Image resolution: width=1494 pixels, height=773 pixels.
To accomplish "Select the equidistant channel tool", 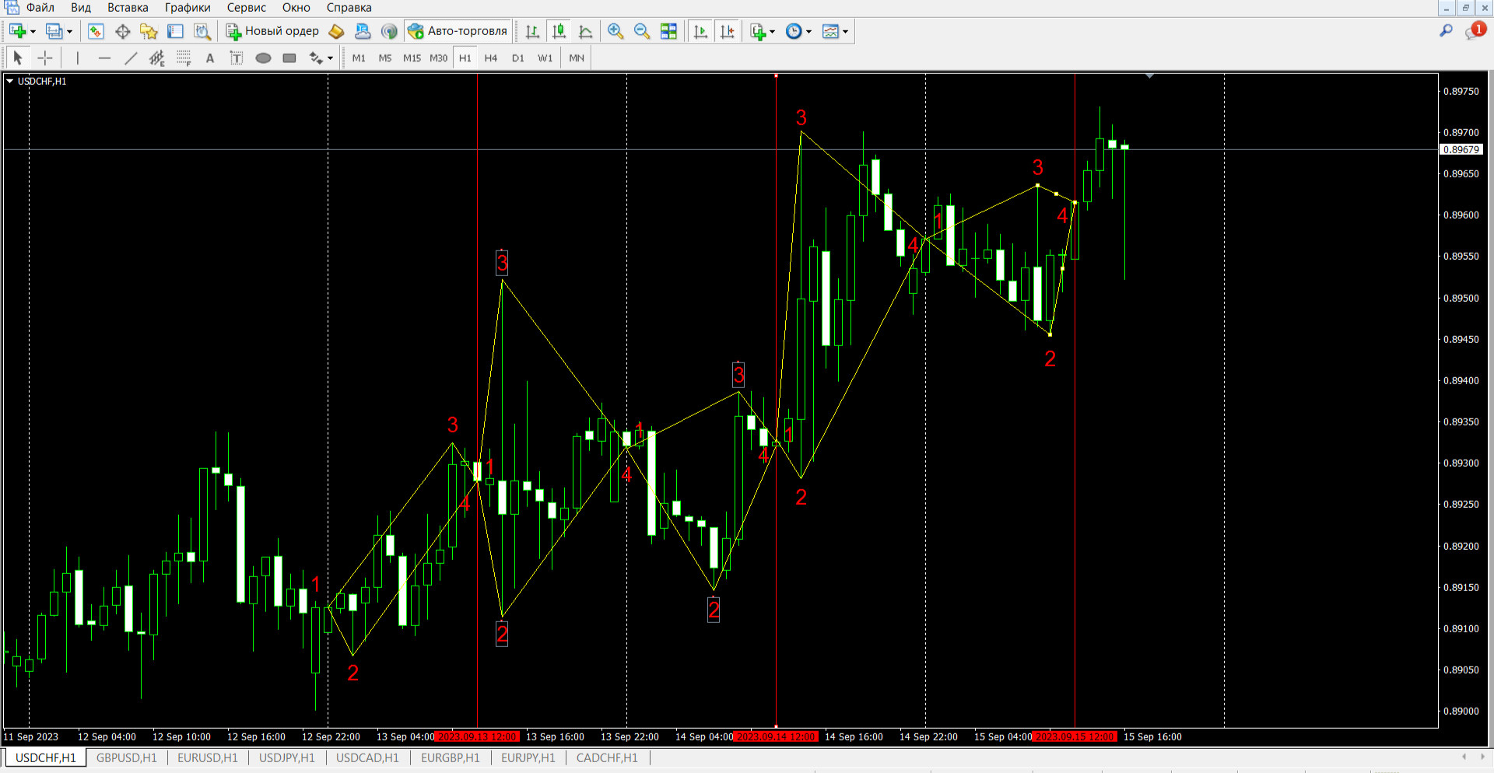I will pyautogui.click(x=157, y=58).
